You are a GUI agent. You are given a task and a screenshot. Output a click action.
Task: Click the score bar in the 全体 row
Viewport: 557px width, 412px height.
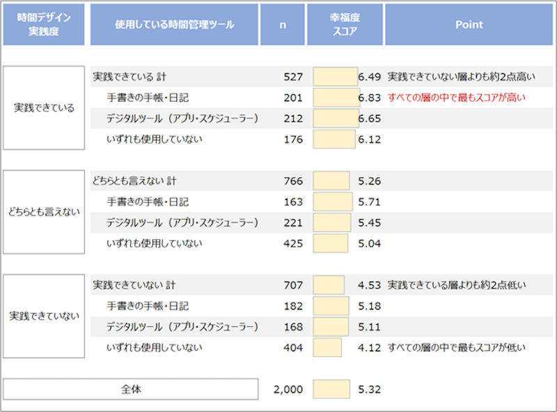pos(331,389)
